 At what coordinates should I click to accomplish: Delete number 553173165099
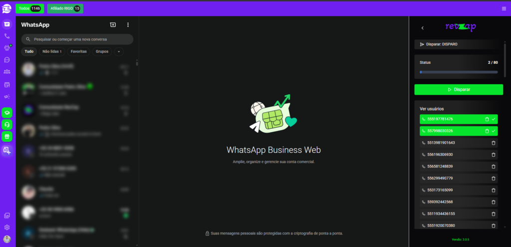494,190
